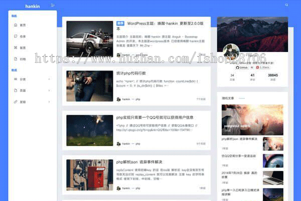Open search via the magnifier icon
The height and width of the screenshot is (201, 301).
(286, 5)
